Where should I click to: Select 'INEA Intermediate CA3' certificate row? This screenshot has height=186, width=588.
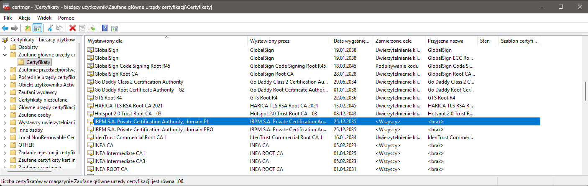pos(313,161)
